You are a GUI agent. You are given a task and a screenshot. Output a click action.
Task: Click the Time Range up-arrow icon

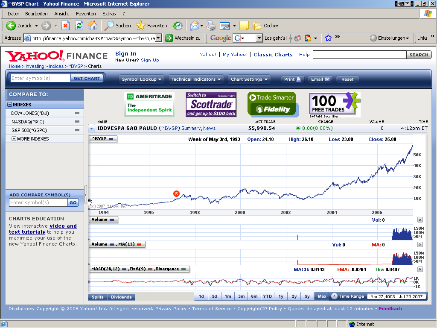pyautogui.click(x=334, y=296)
